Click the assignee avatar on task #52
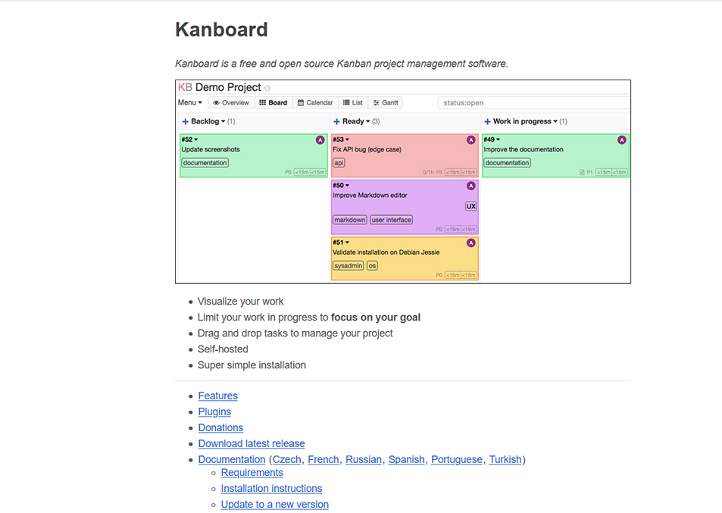 320,140
